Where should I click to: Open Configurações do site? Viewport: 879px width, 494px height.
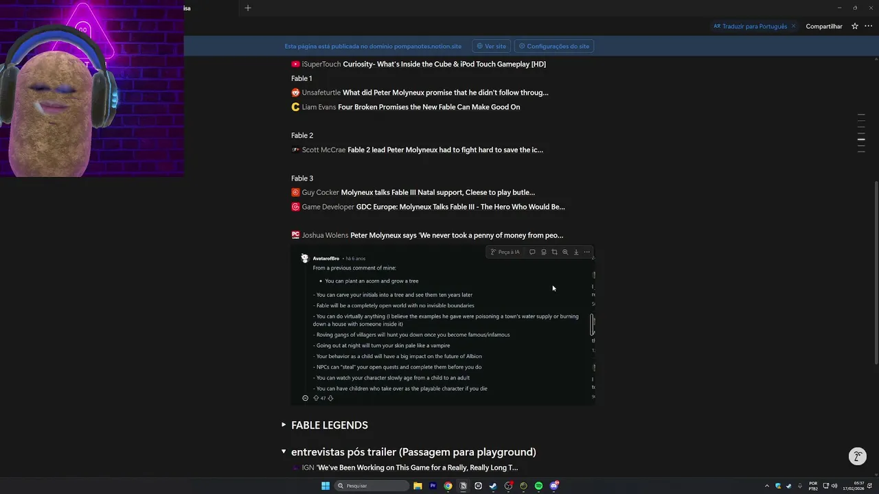click(553, 46)
